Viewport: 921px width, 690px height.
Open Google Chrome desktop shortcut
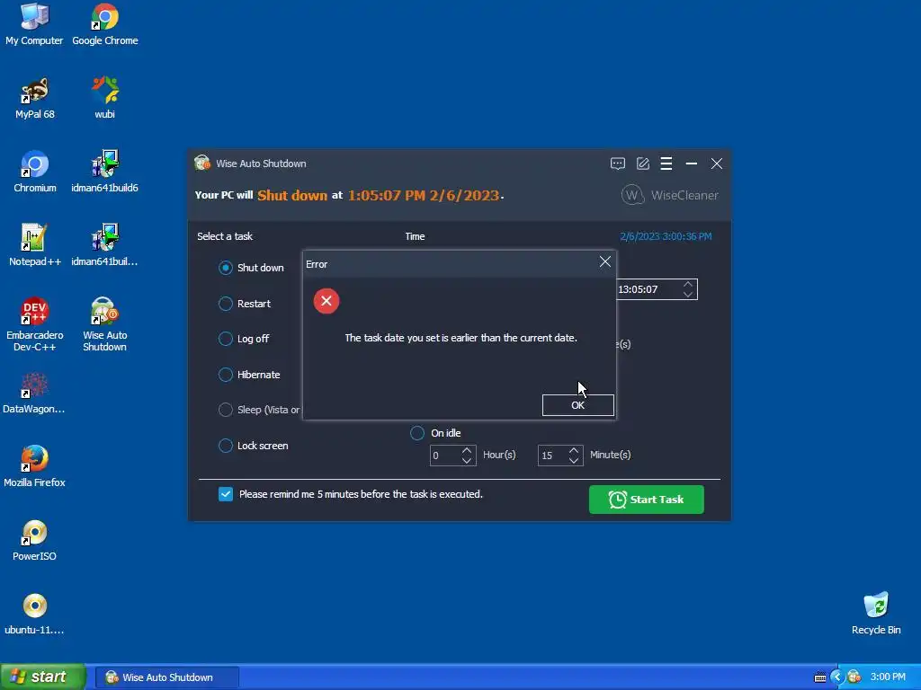tap(104, 24)
